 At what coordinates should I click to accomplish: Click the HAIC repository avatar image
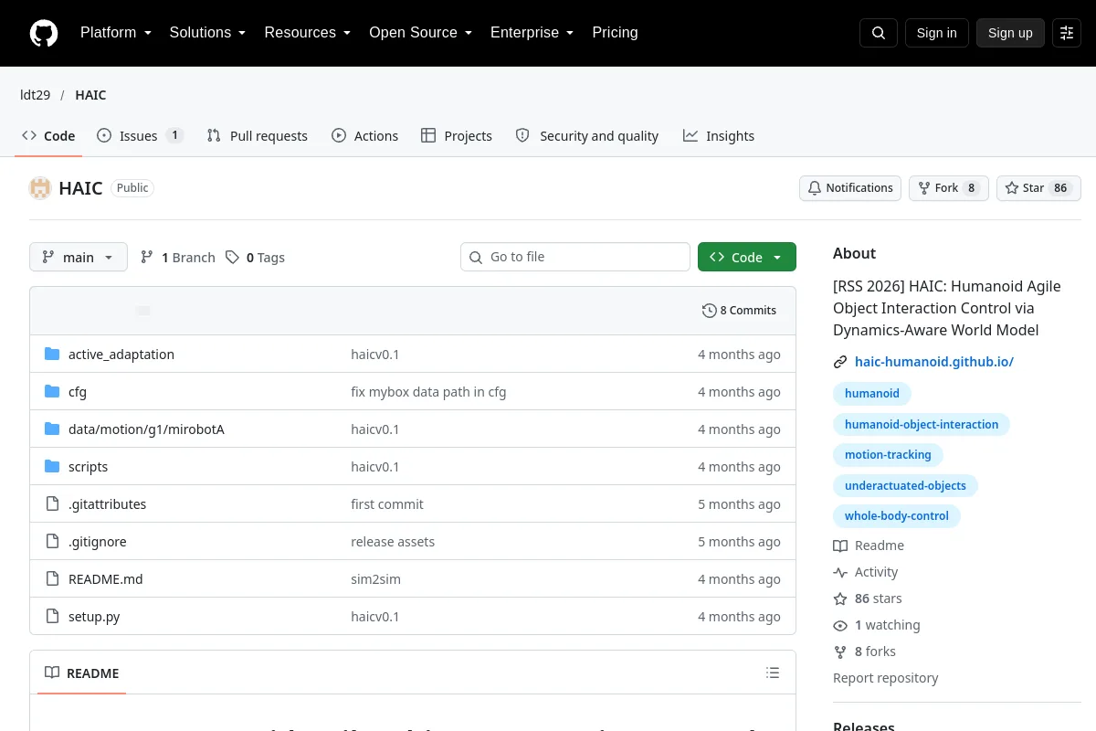click(x=40, y=188)
